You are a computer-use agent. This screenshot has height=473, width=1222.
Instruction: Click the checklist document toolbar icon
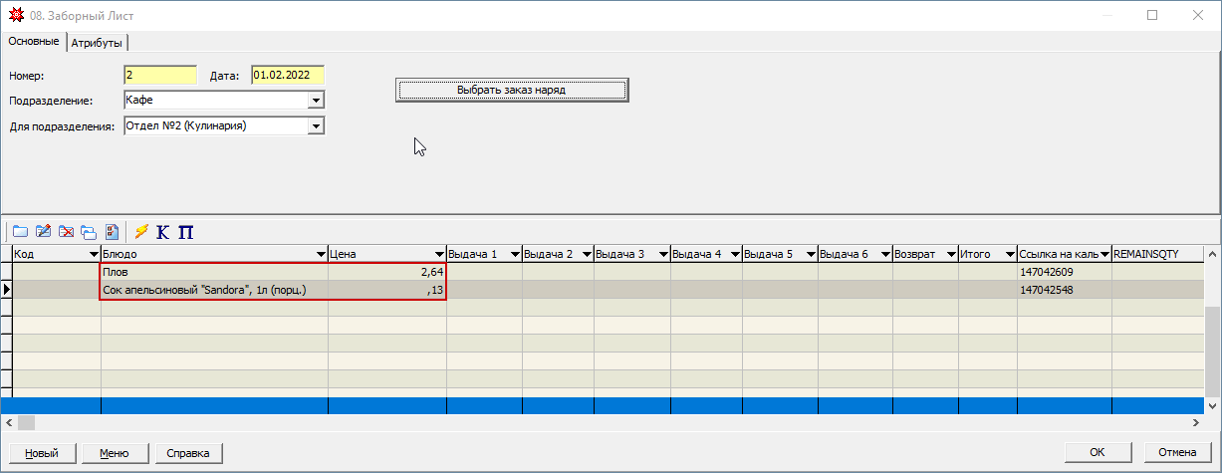point(112,232)
